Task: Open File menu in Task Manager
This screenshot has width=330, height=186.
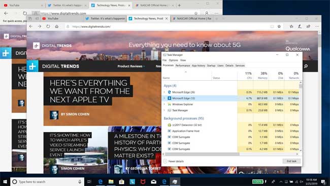Action: pyautogui.click(x=164, y=60)
